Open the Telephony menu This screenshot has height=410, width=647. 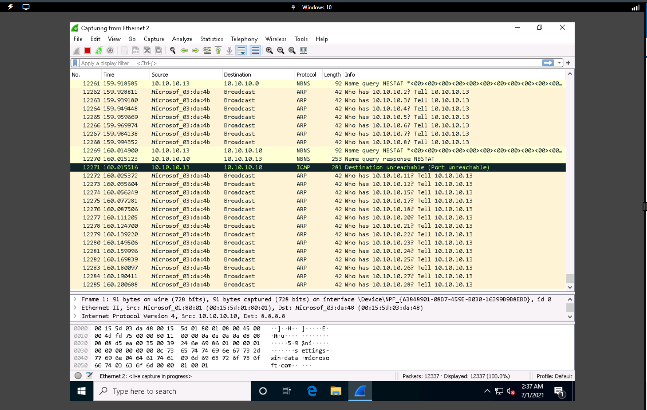point(244,39)
